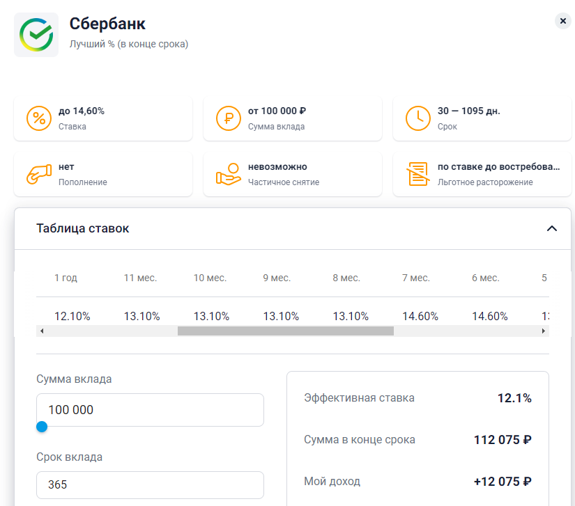
Task: Click the 30 — 1095 дн. term card
Action: click(x=482, y=118)
